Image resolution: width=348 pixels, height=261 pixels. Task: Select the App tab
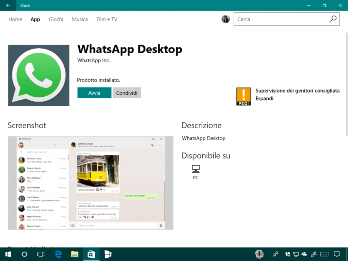pyautogui.click(x=35, y=19)
